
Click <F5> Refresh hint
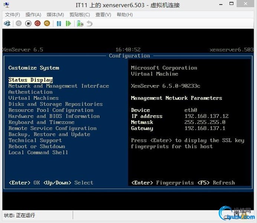coord(216,183)
